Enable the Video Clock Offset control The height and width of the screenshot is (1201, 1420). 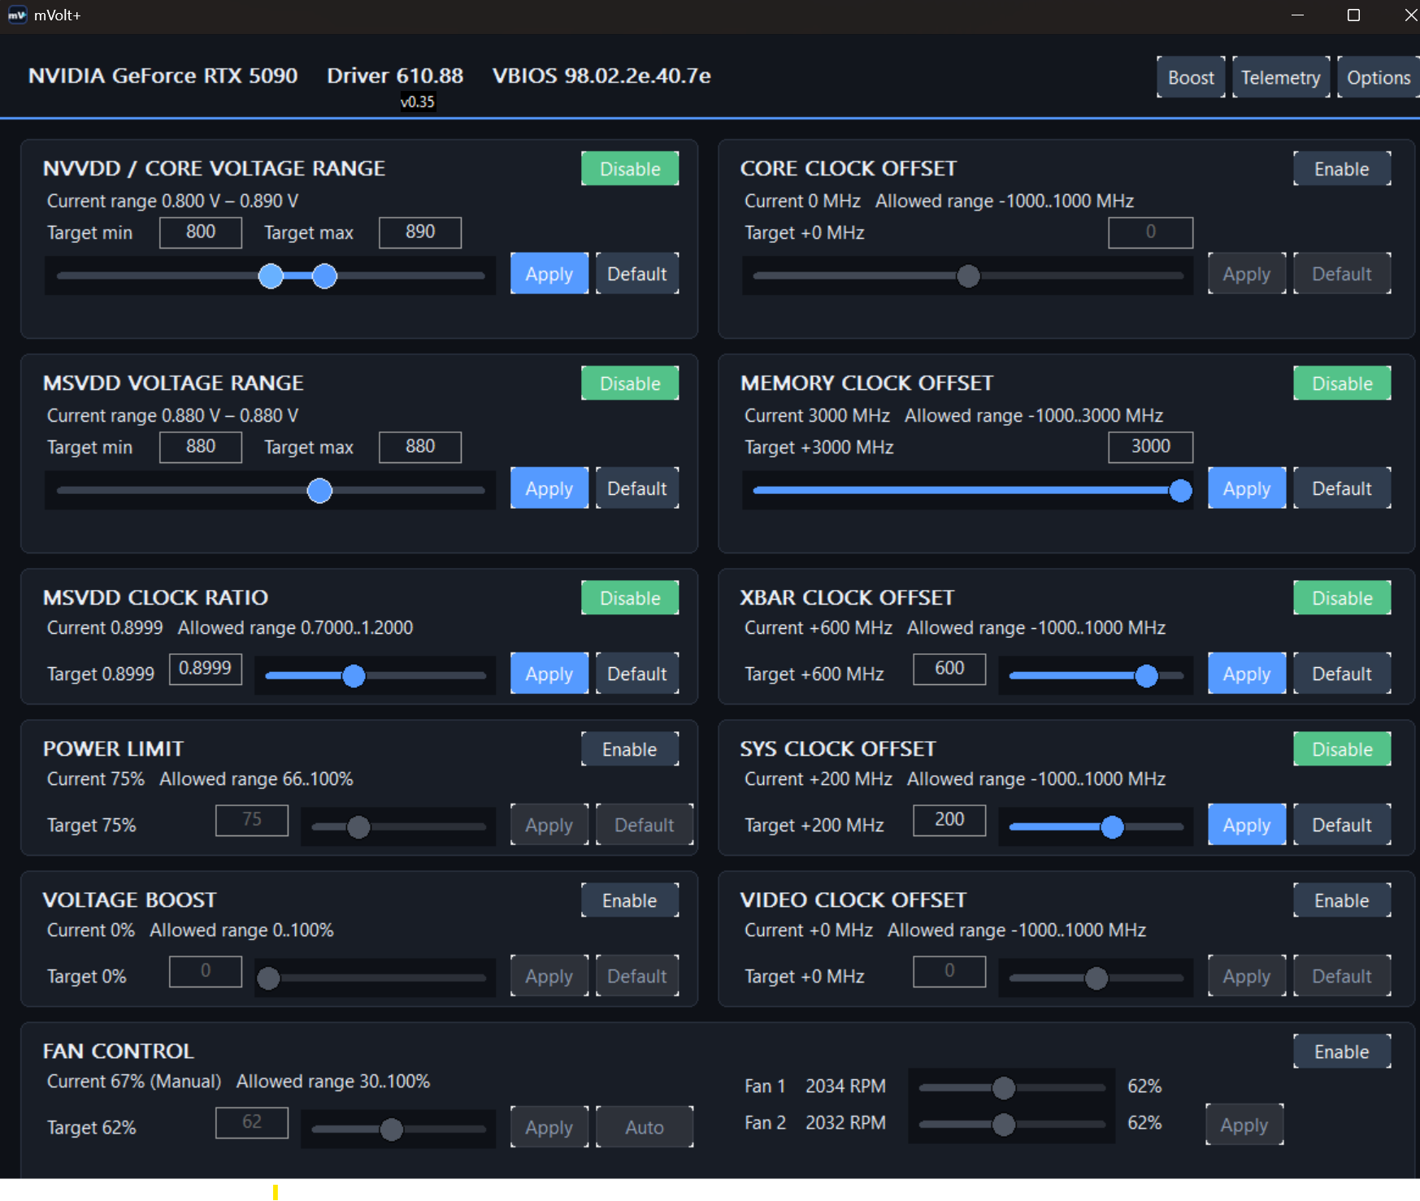click(x=1342, y=900)
